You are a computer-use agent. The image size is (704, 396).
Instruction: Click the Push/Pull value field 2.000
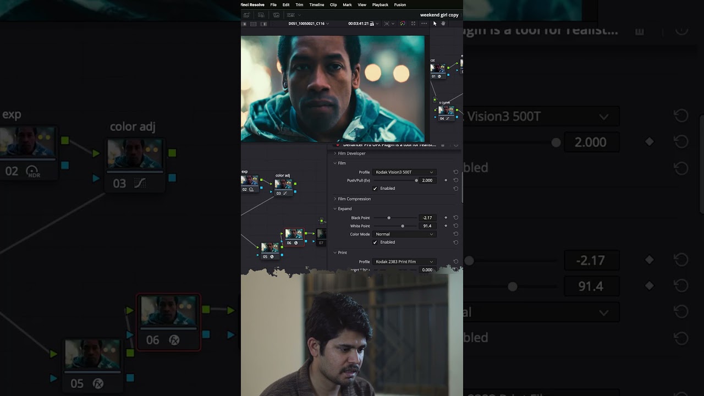coord(427,180)
